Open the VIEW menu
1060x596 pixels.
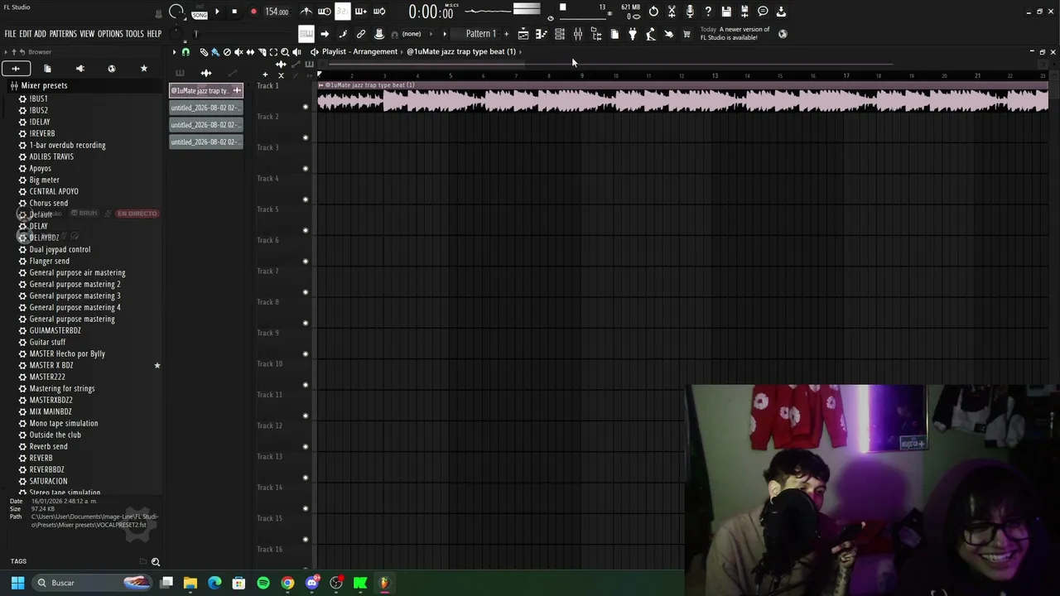pyautogui.click(x=87, y=34)
